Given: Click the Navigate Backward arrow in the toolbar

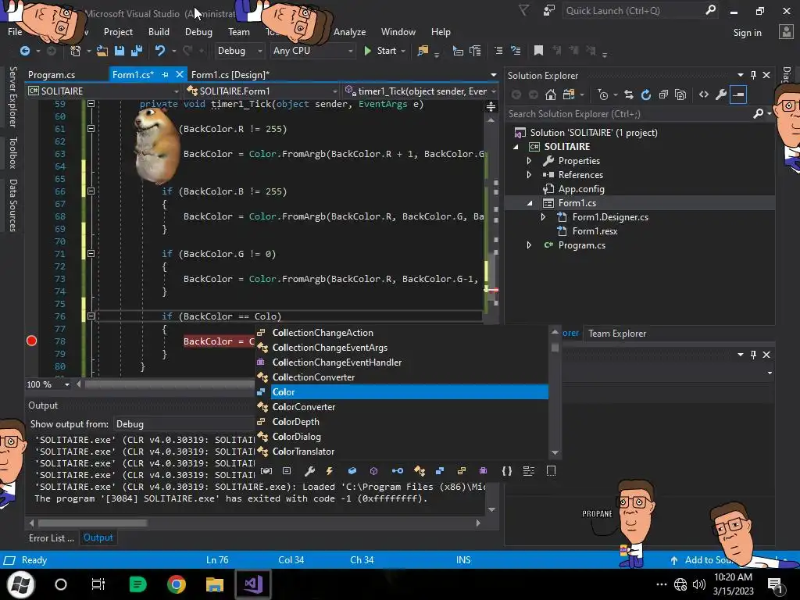Looking at the screenshot, I should click(x=24, y=51).
